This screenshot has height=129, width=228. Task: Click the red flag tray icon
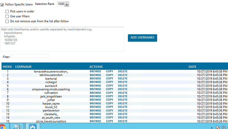coord(218,127)
